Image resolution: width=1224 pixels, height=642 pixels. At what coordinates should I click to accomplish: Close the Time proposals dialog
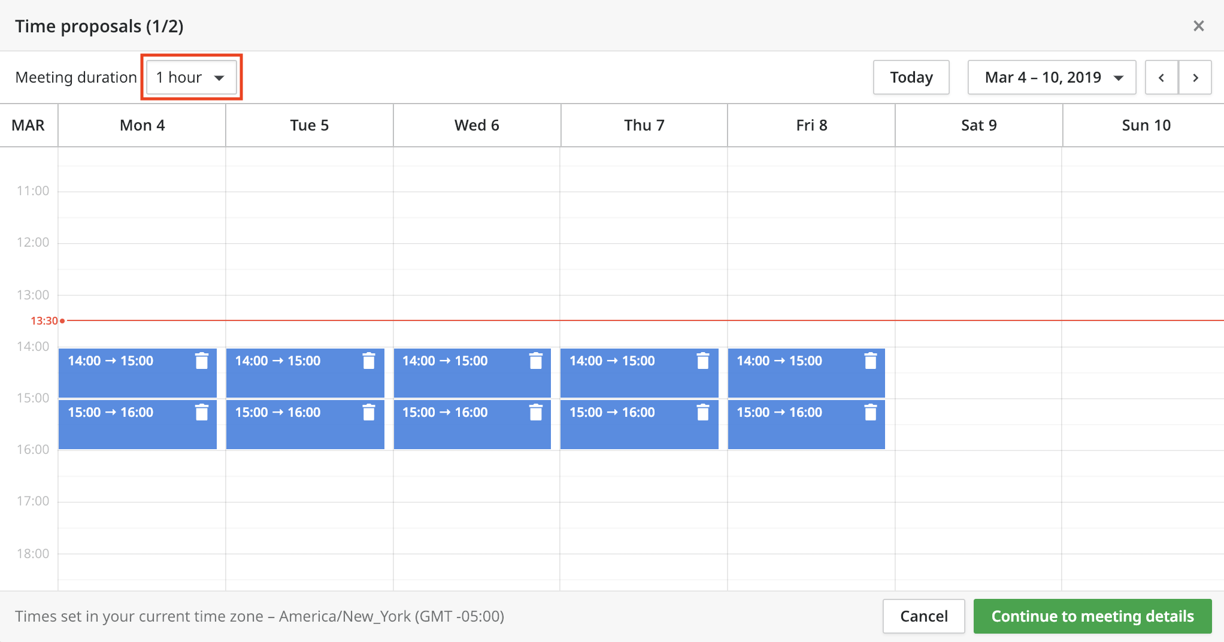coord(1198,26)
